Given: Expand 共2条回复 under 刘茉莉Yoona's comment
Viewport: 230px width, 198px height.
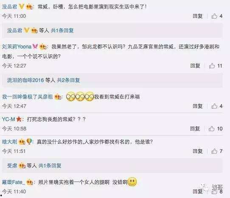Looking at the screenshot, I should click(68, 80).
